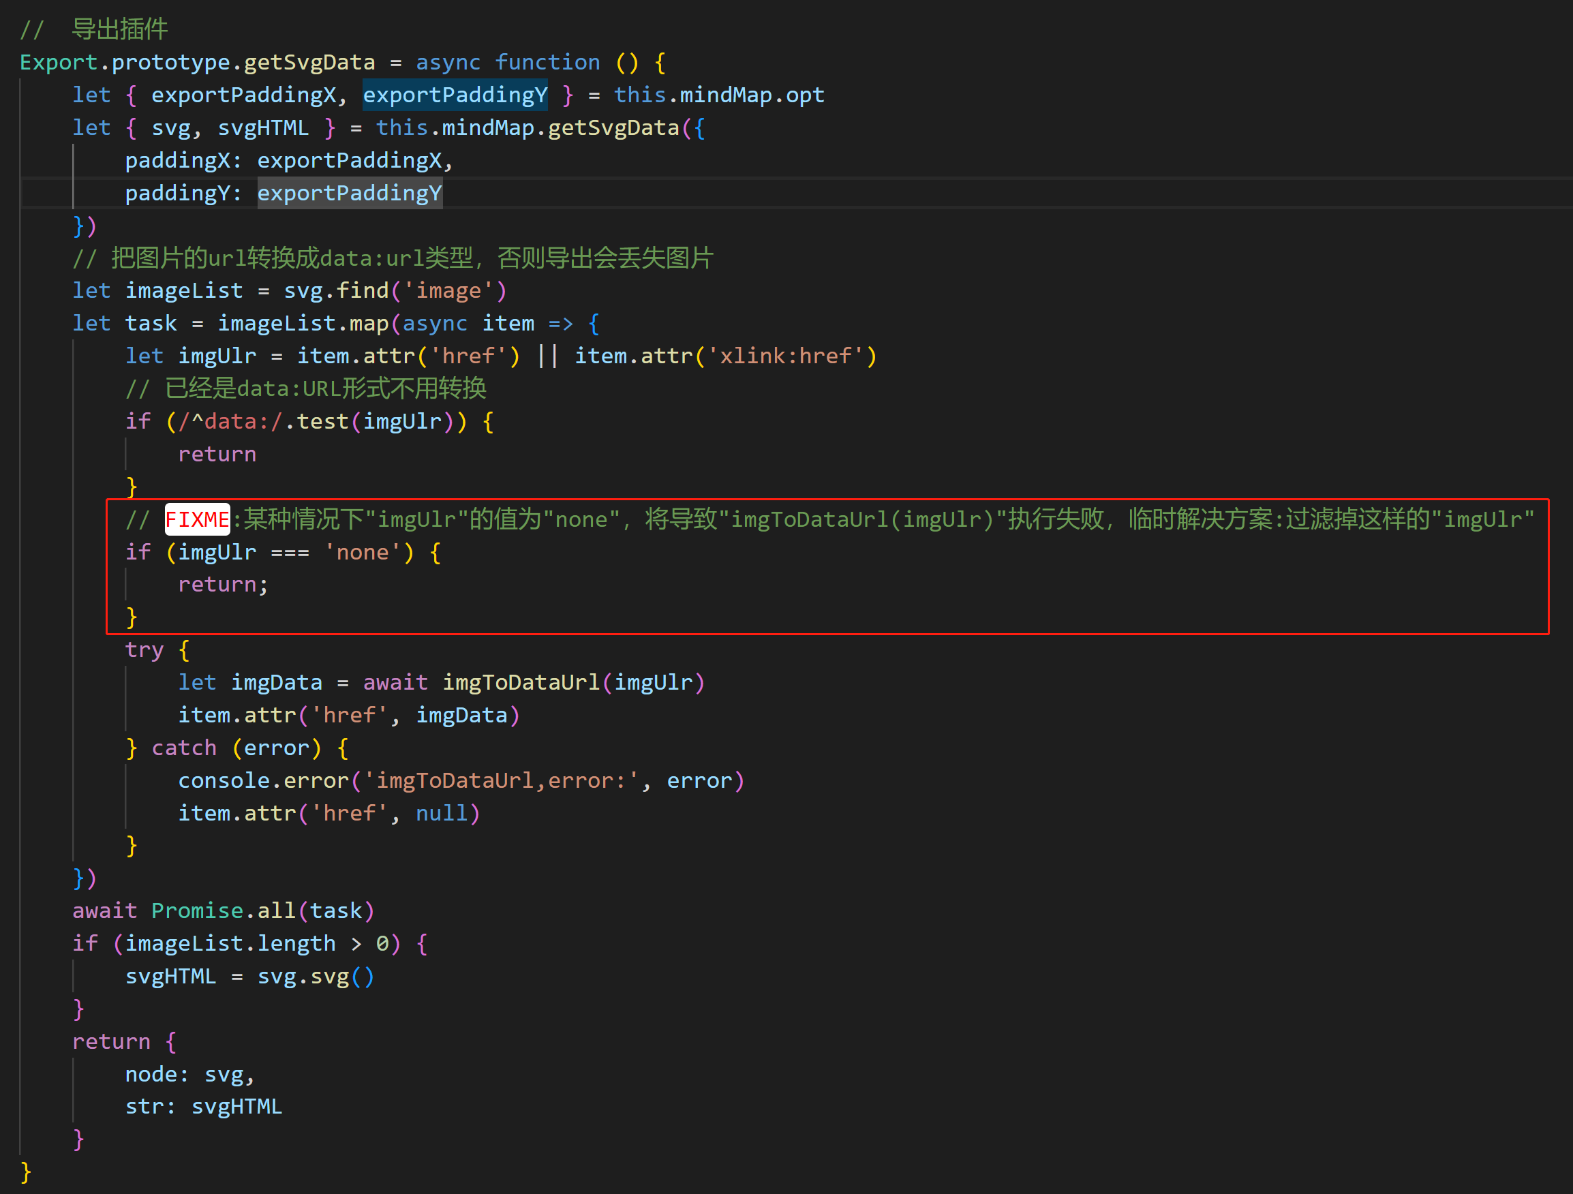Click the FIXME highlighted badge
The width and height of the screenshot is (1573, 1194).
[197, 519]
